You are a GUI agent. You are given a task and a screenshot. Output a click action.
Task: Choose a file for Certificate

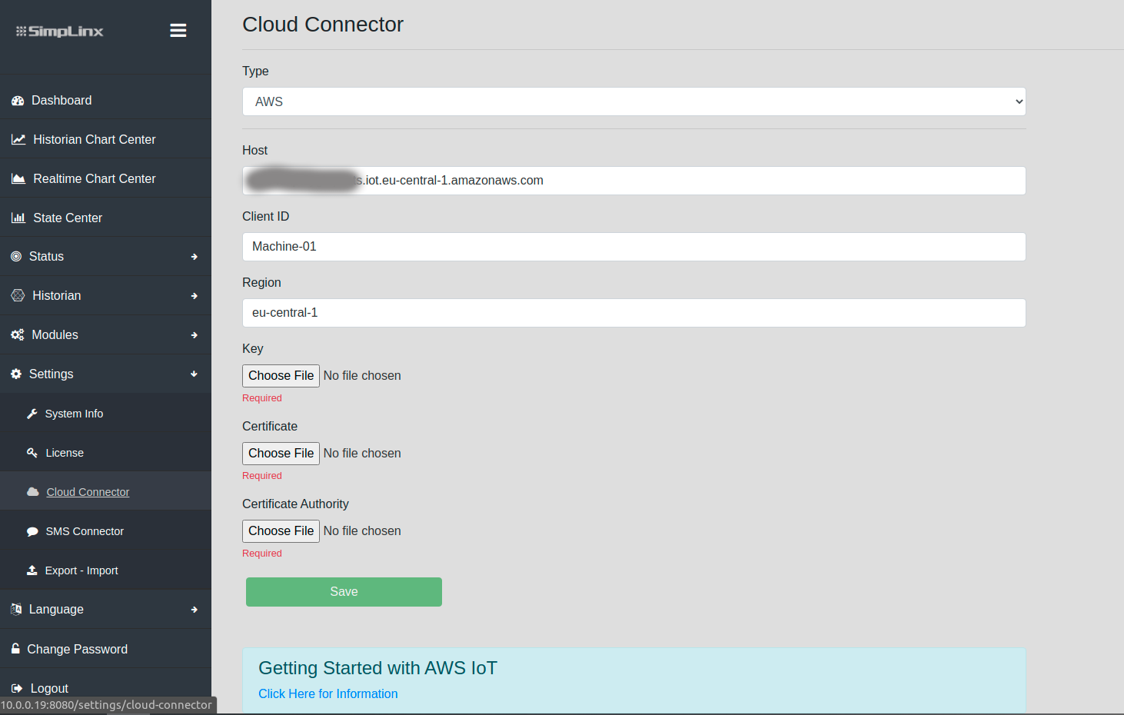[x=281, y=454]
